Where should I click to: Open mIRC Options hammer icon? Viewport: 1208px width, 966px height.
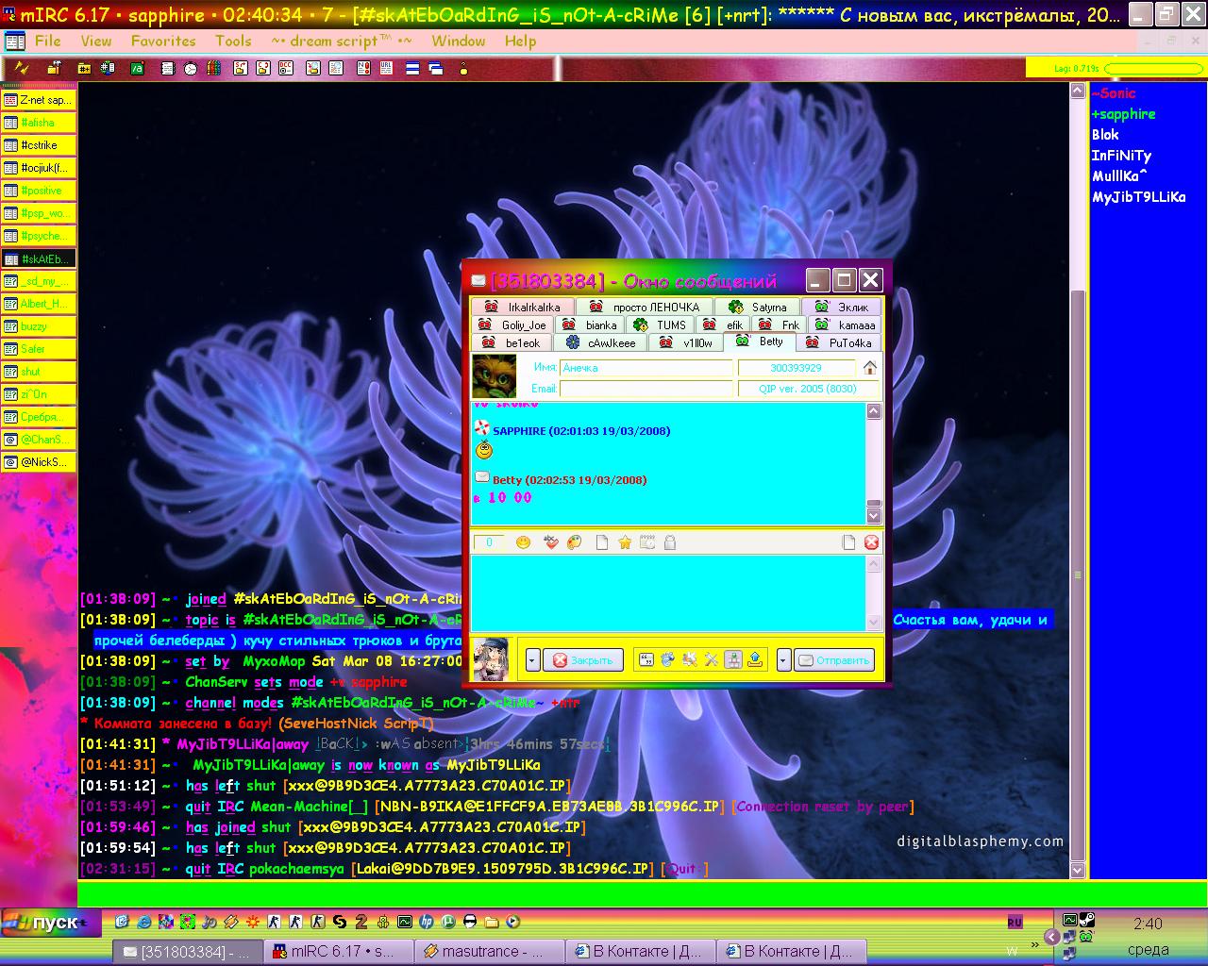pyautogui.click(x=54, y=68)
